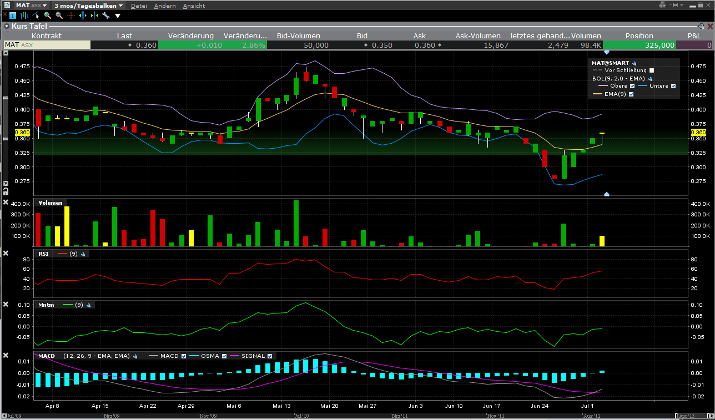Screen dimensions: 715x420
Task: Click the blue text annotation T icon
Action: point(13,16)
